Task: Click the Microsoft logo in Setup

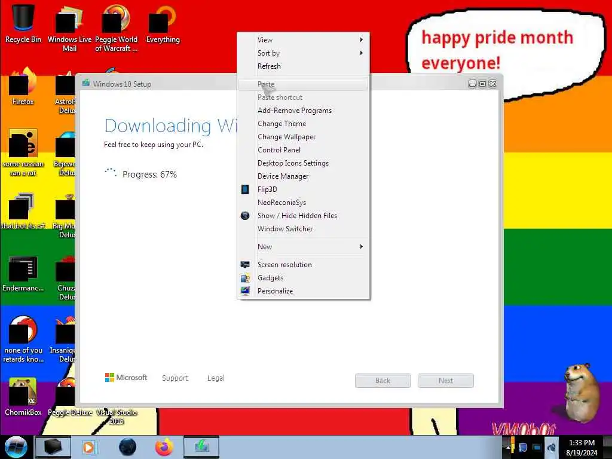Action: pos(126,378)
